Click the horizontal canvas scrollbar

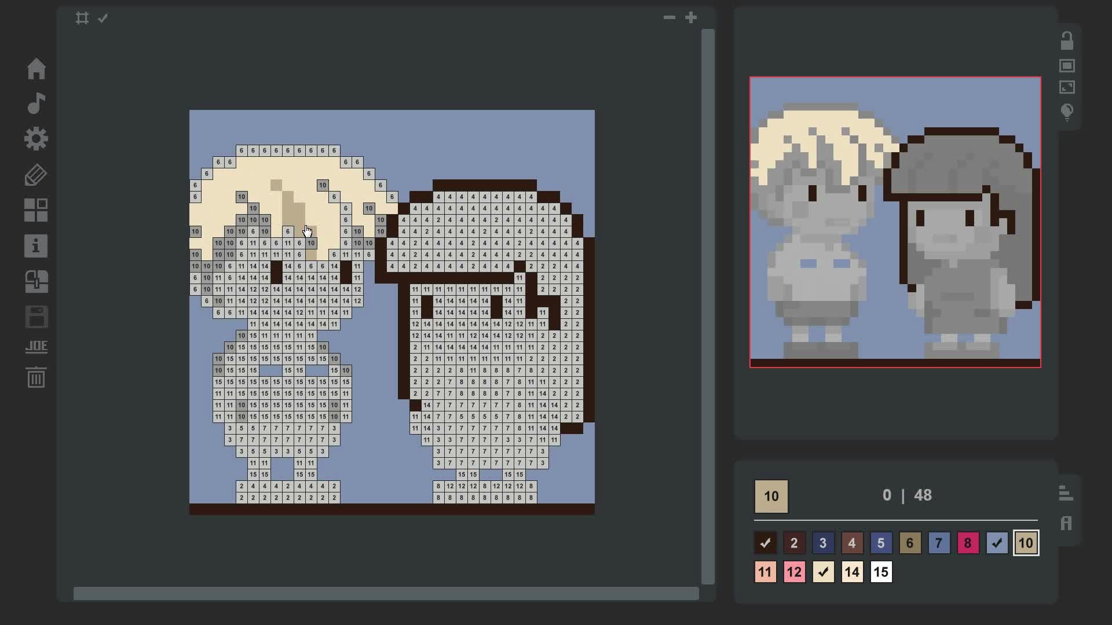tap(386, 593)
